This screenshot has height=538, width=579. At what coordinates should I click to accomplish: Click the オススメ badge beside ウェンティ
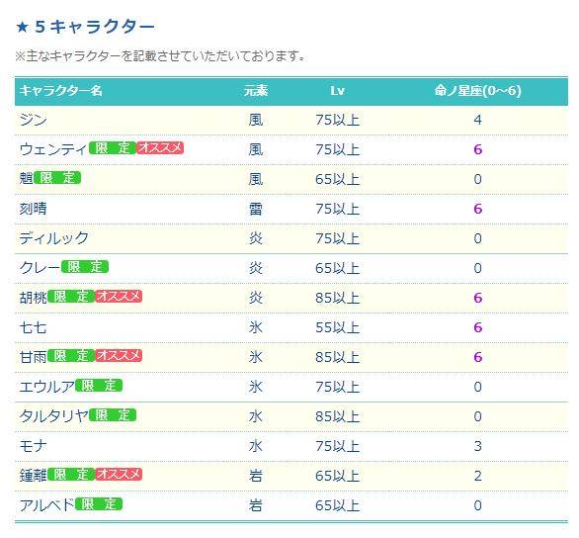point(160,148)
